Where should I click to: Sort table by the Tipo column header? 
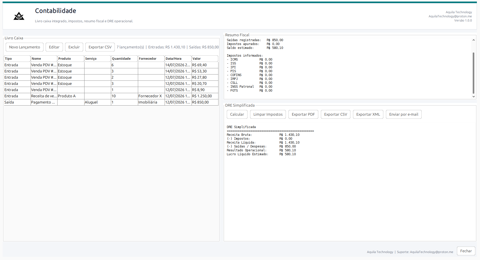17,59
